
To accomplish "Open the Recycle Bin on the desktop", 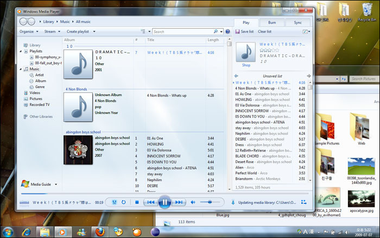I will [x=367, y=12].
